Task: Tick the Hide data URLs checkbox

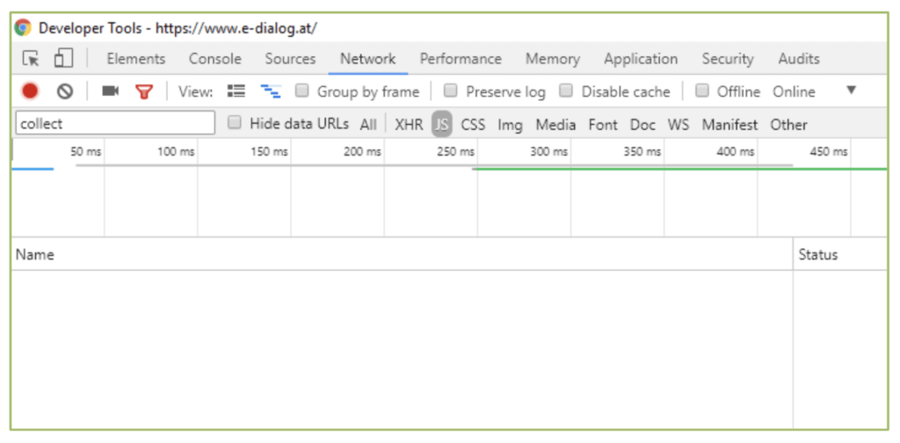Action: (x=235, y=124)
